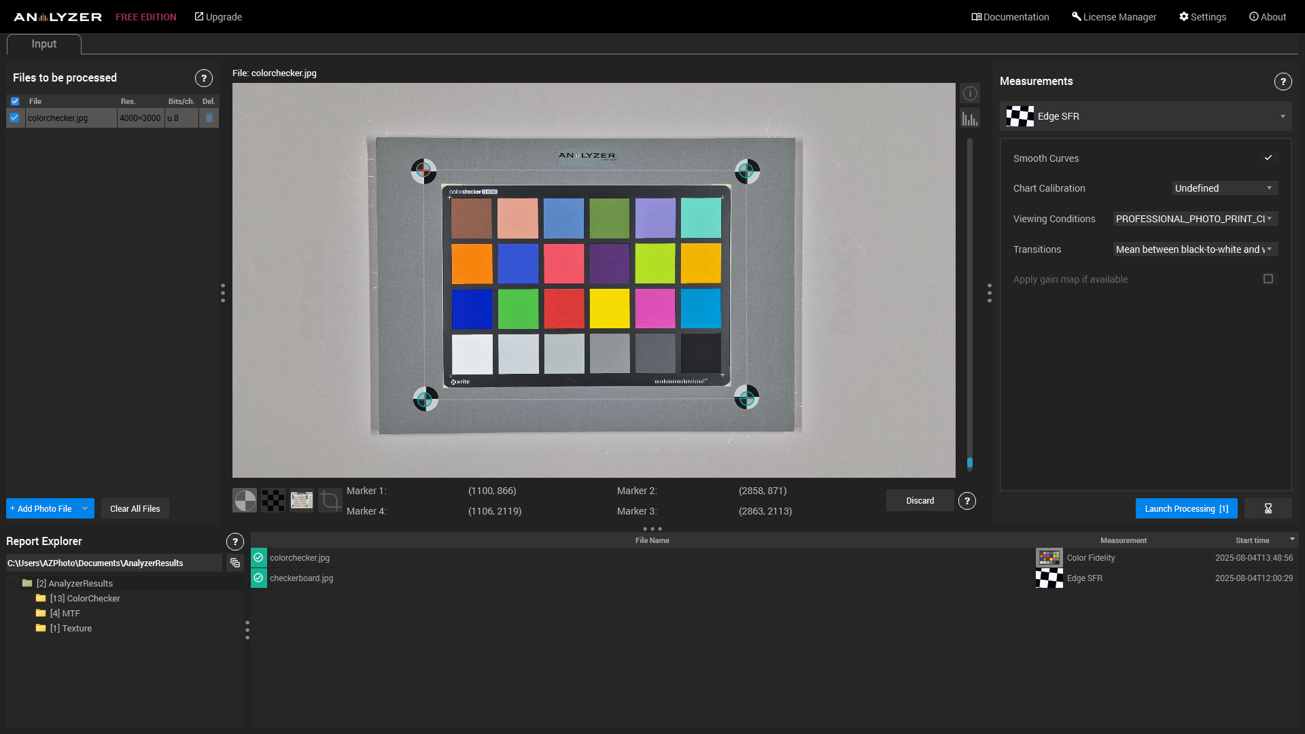Open the Documentation link
This screenshot has height=734, width=1305.
(x=1010, y=17)
